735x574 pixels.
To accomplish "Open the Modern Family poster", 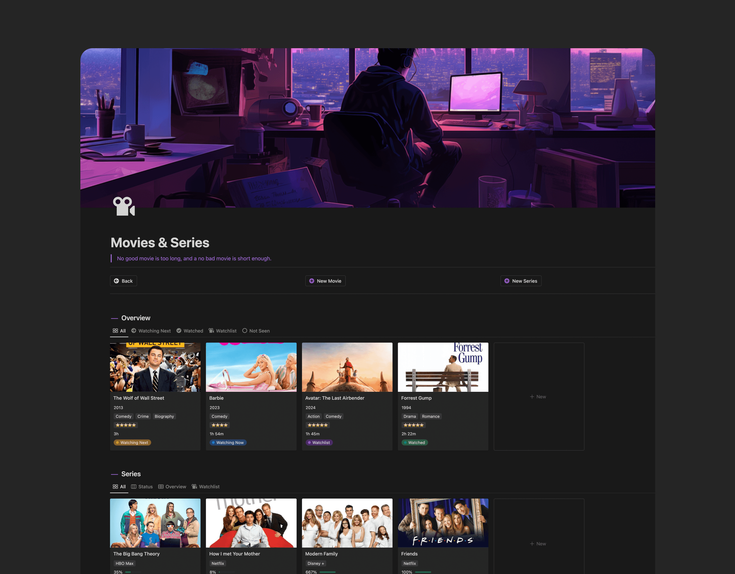I will (347, 523).
